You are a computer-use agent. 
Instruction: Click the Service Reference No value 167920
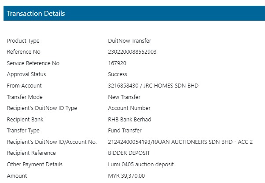117,63
